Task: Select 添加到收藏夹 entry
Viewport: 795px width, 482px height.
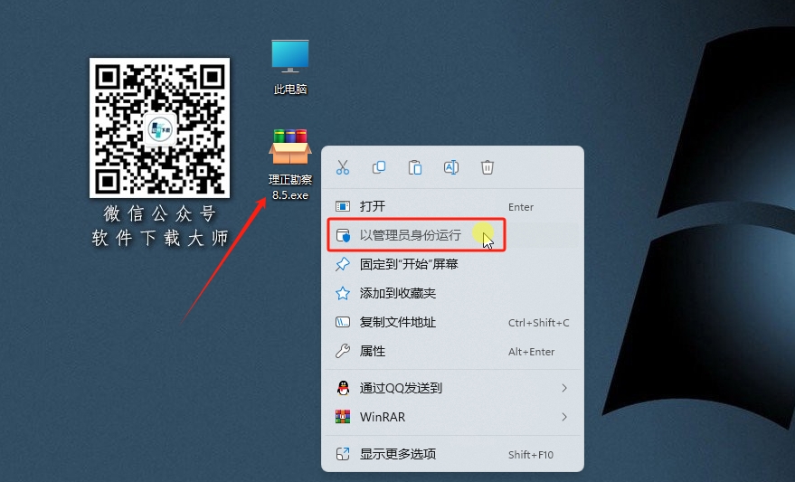Action: [452, 293]
